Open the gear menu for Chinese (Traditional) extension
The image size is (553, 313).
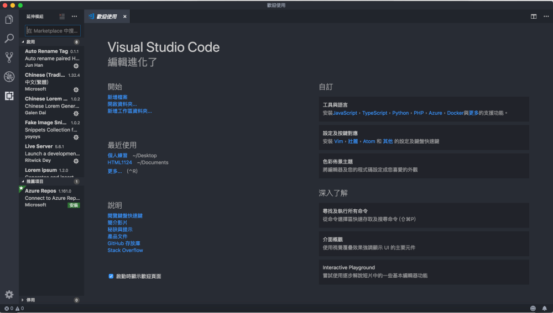click(76, 90)
